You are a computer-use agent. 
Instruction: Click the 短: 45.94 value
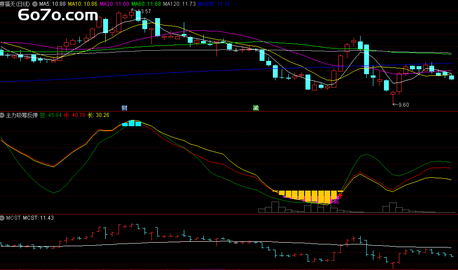[x=51, y=115]
